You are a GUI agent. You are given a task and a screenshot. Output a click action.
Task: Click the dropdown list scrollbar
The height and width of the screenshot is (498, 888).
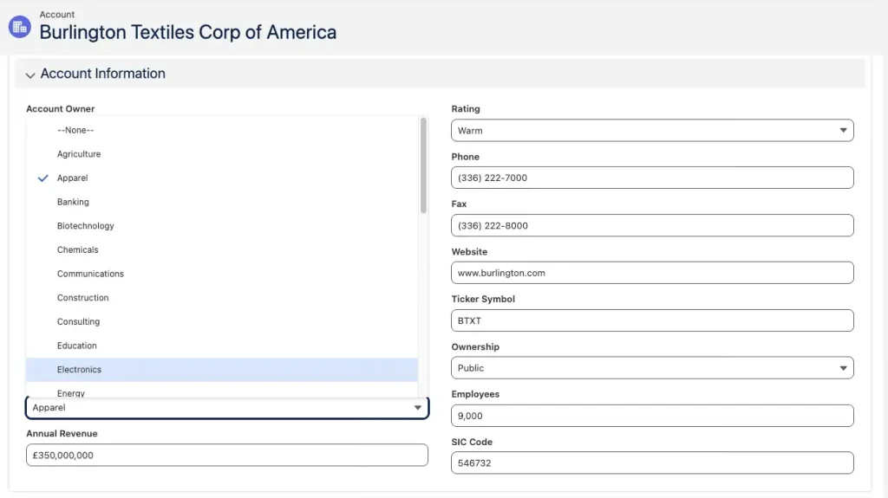tap(423, 165)
